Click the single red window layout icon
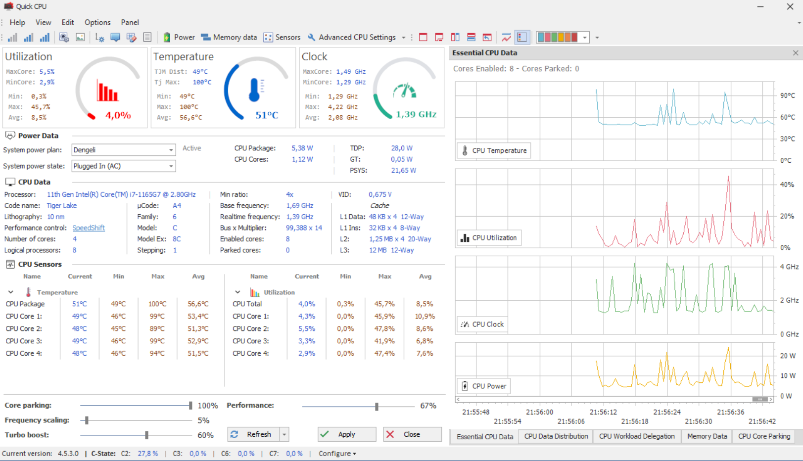The height and width of the screenshot is (461, 803). [x=423, y=38]
